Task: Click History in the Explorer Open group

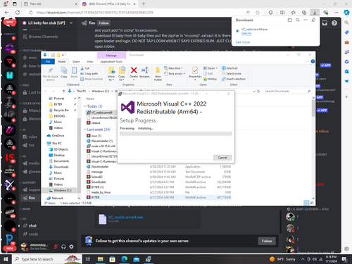Action: pyautogui.click(x=210, y=79)
